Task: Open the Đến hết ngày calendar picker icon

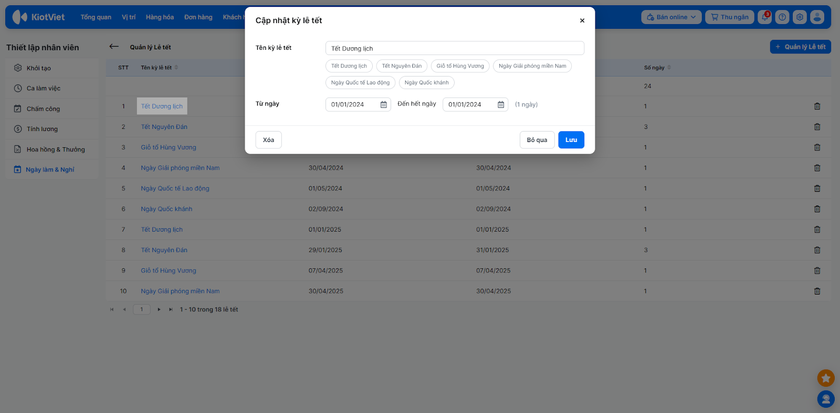Action: (501, 105)
